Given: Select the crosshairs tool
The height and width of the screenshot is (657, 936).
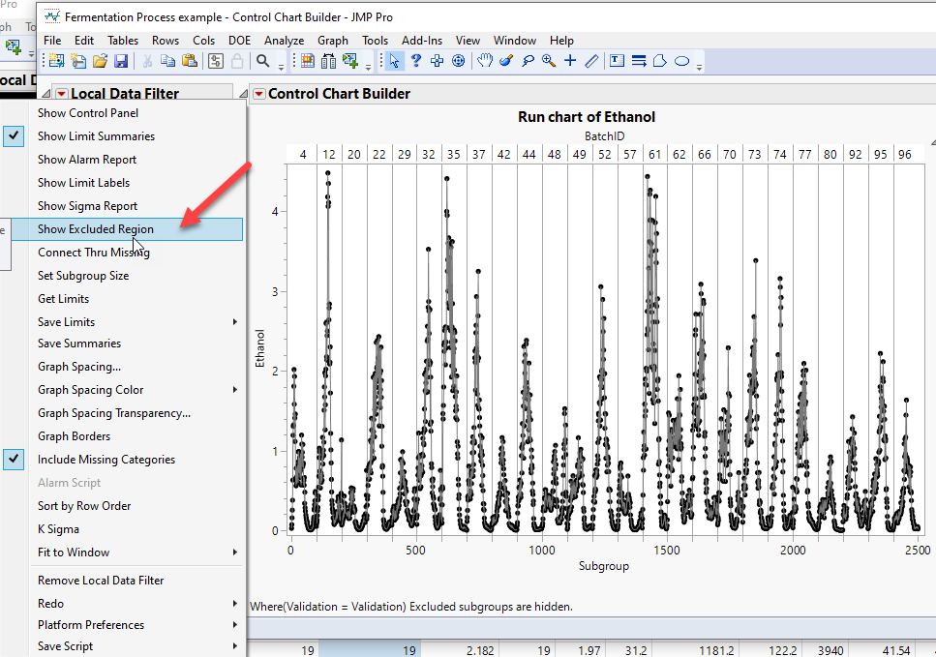Looking at the screenshot, I should 570,61.
